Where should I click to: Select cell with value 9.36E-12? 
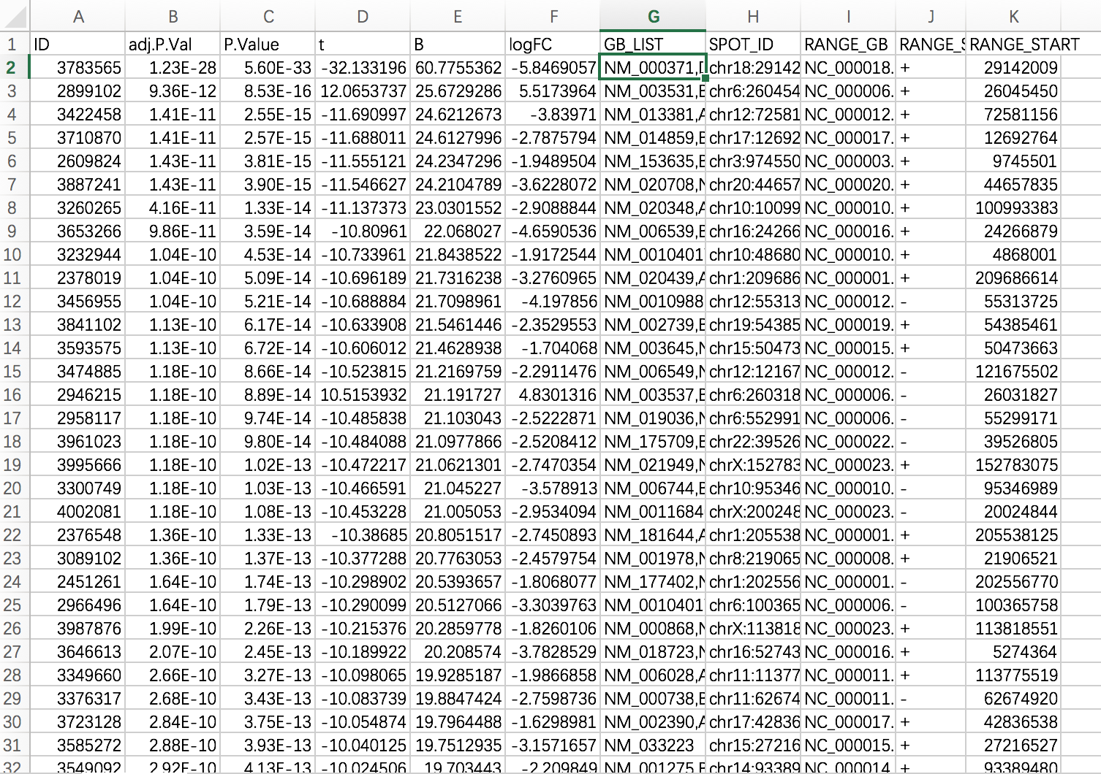[173, 91]
